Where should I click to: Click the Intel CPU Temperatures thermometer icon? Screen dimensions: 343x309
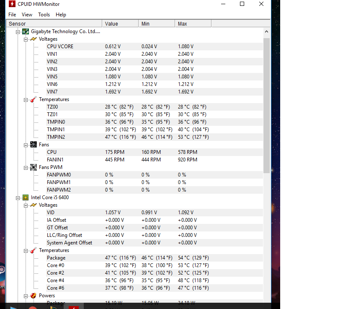pos(34,250)
